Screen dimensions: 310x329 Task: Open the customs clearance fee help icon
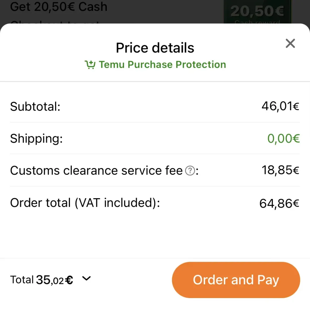tap(190, 171)
